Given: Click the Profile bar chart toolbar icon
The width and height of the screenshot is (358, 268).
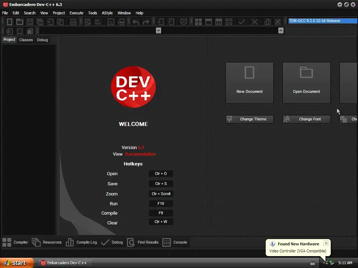Looking at the screenshot, I should pyautogui.click(x=267, y=22).
